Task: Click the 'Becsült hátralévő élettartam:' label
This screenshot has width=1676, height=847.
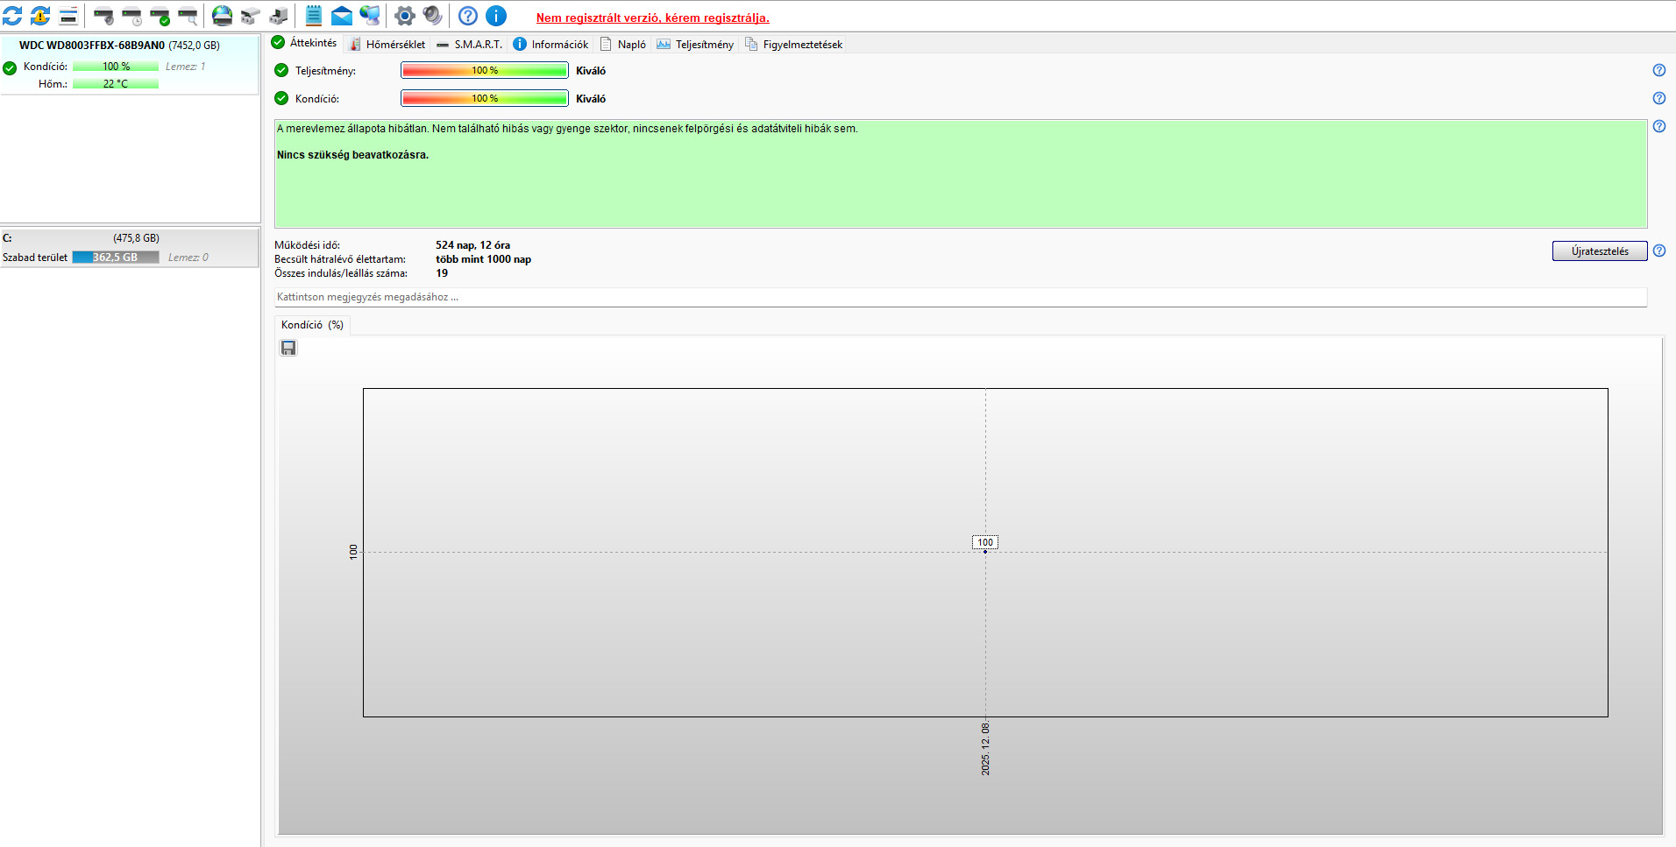Action: [340, 259]
